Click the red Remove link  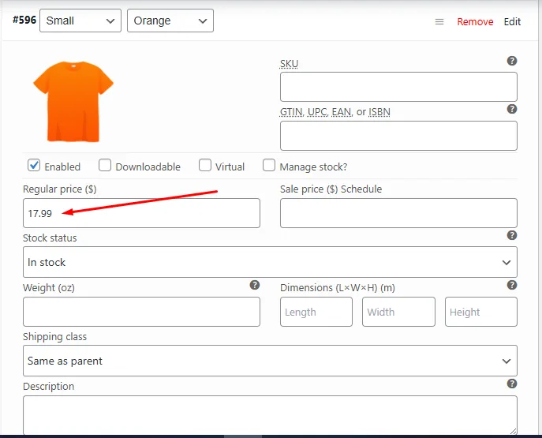pyautogui.click(x=475, y=22)
